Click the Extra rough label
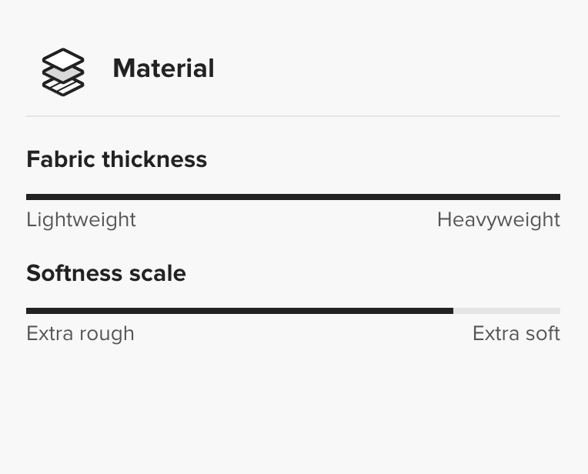Image resolution: width=588 pixels, height=474 pixels. (x=80, y=334)
